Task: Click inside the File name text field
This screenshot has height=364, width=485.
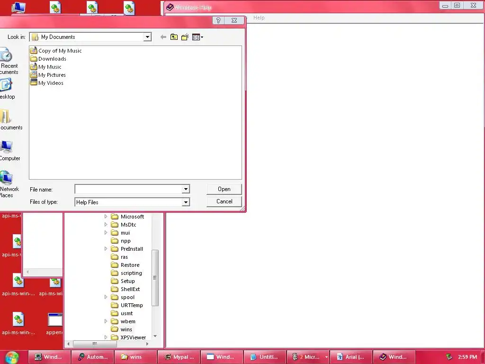Action: pos(128,189)
